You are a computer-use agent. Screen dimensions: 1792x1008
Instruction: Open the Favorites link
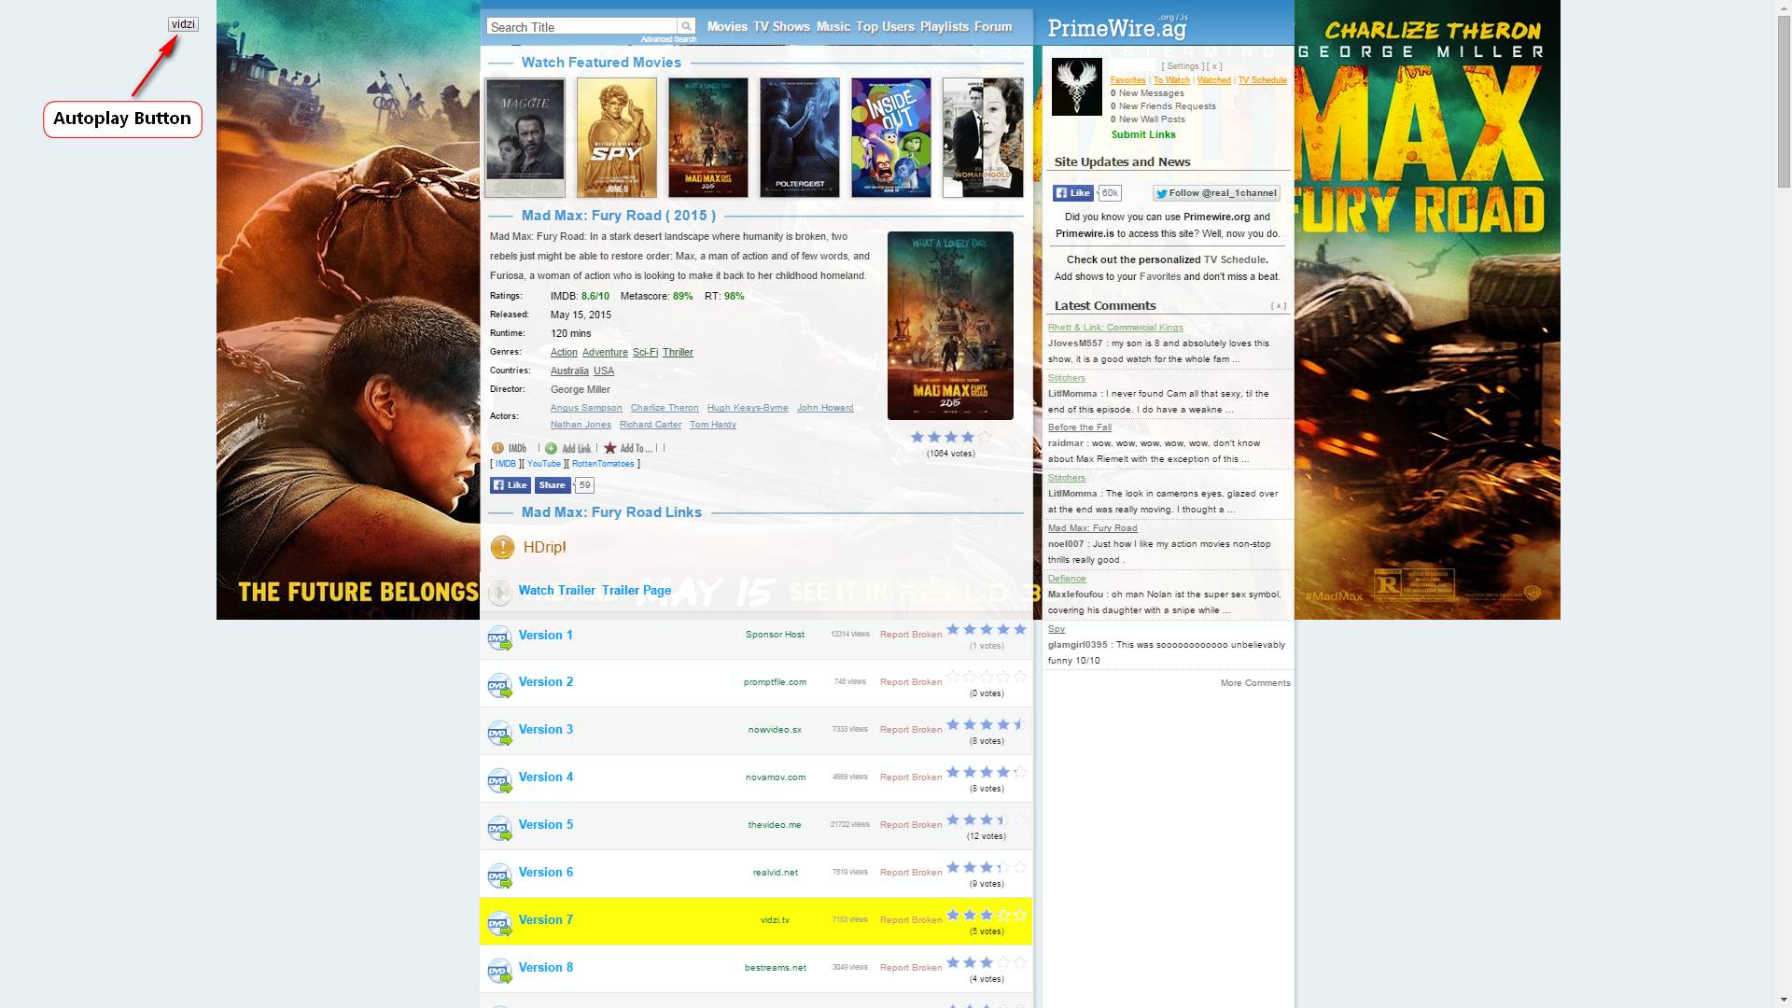click(x=1127, y=80)
